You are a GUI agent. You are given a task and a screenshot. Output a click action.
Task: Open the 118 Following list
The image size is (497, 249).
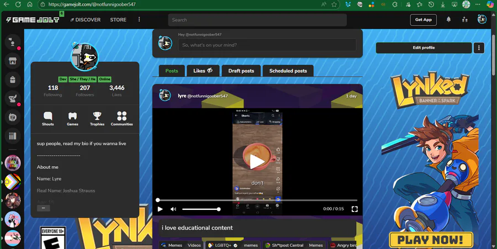(x=53, y=91)
